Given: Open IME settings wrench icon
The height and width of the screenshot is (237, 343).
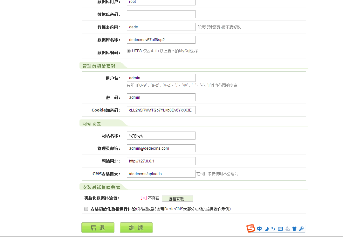Looking at the screenshot, I should (301, 229).
